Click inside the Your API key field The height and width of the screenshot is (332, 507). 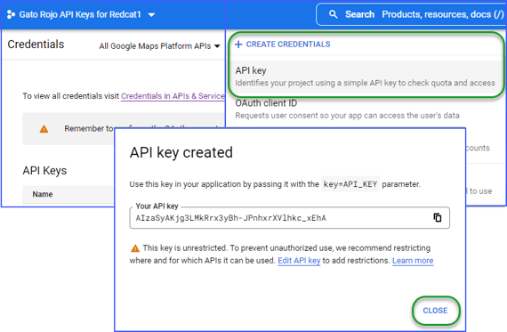coord(289,218)
